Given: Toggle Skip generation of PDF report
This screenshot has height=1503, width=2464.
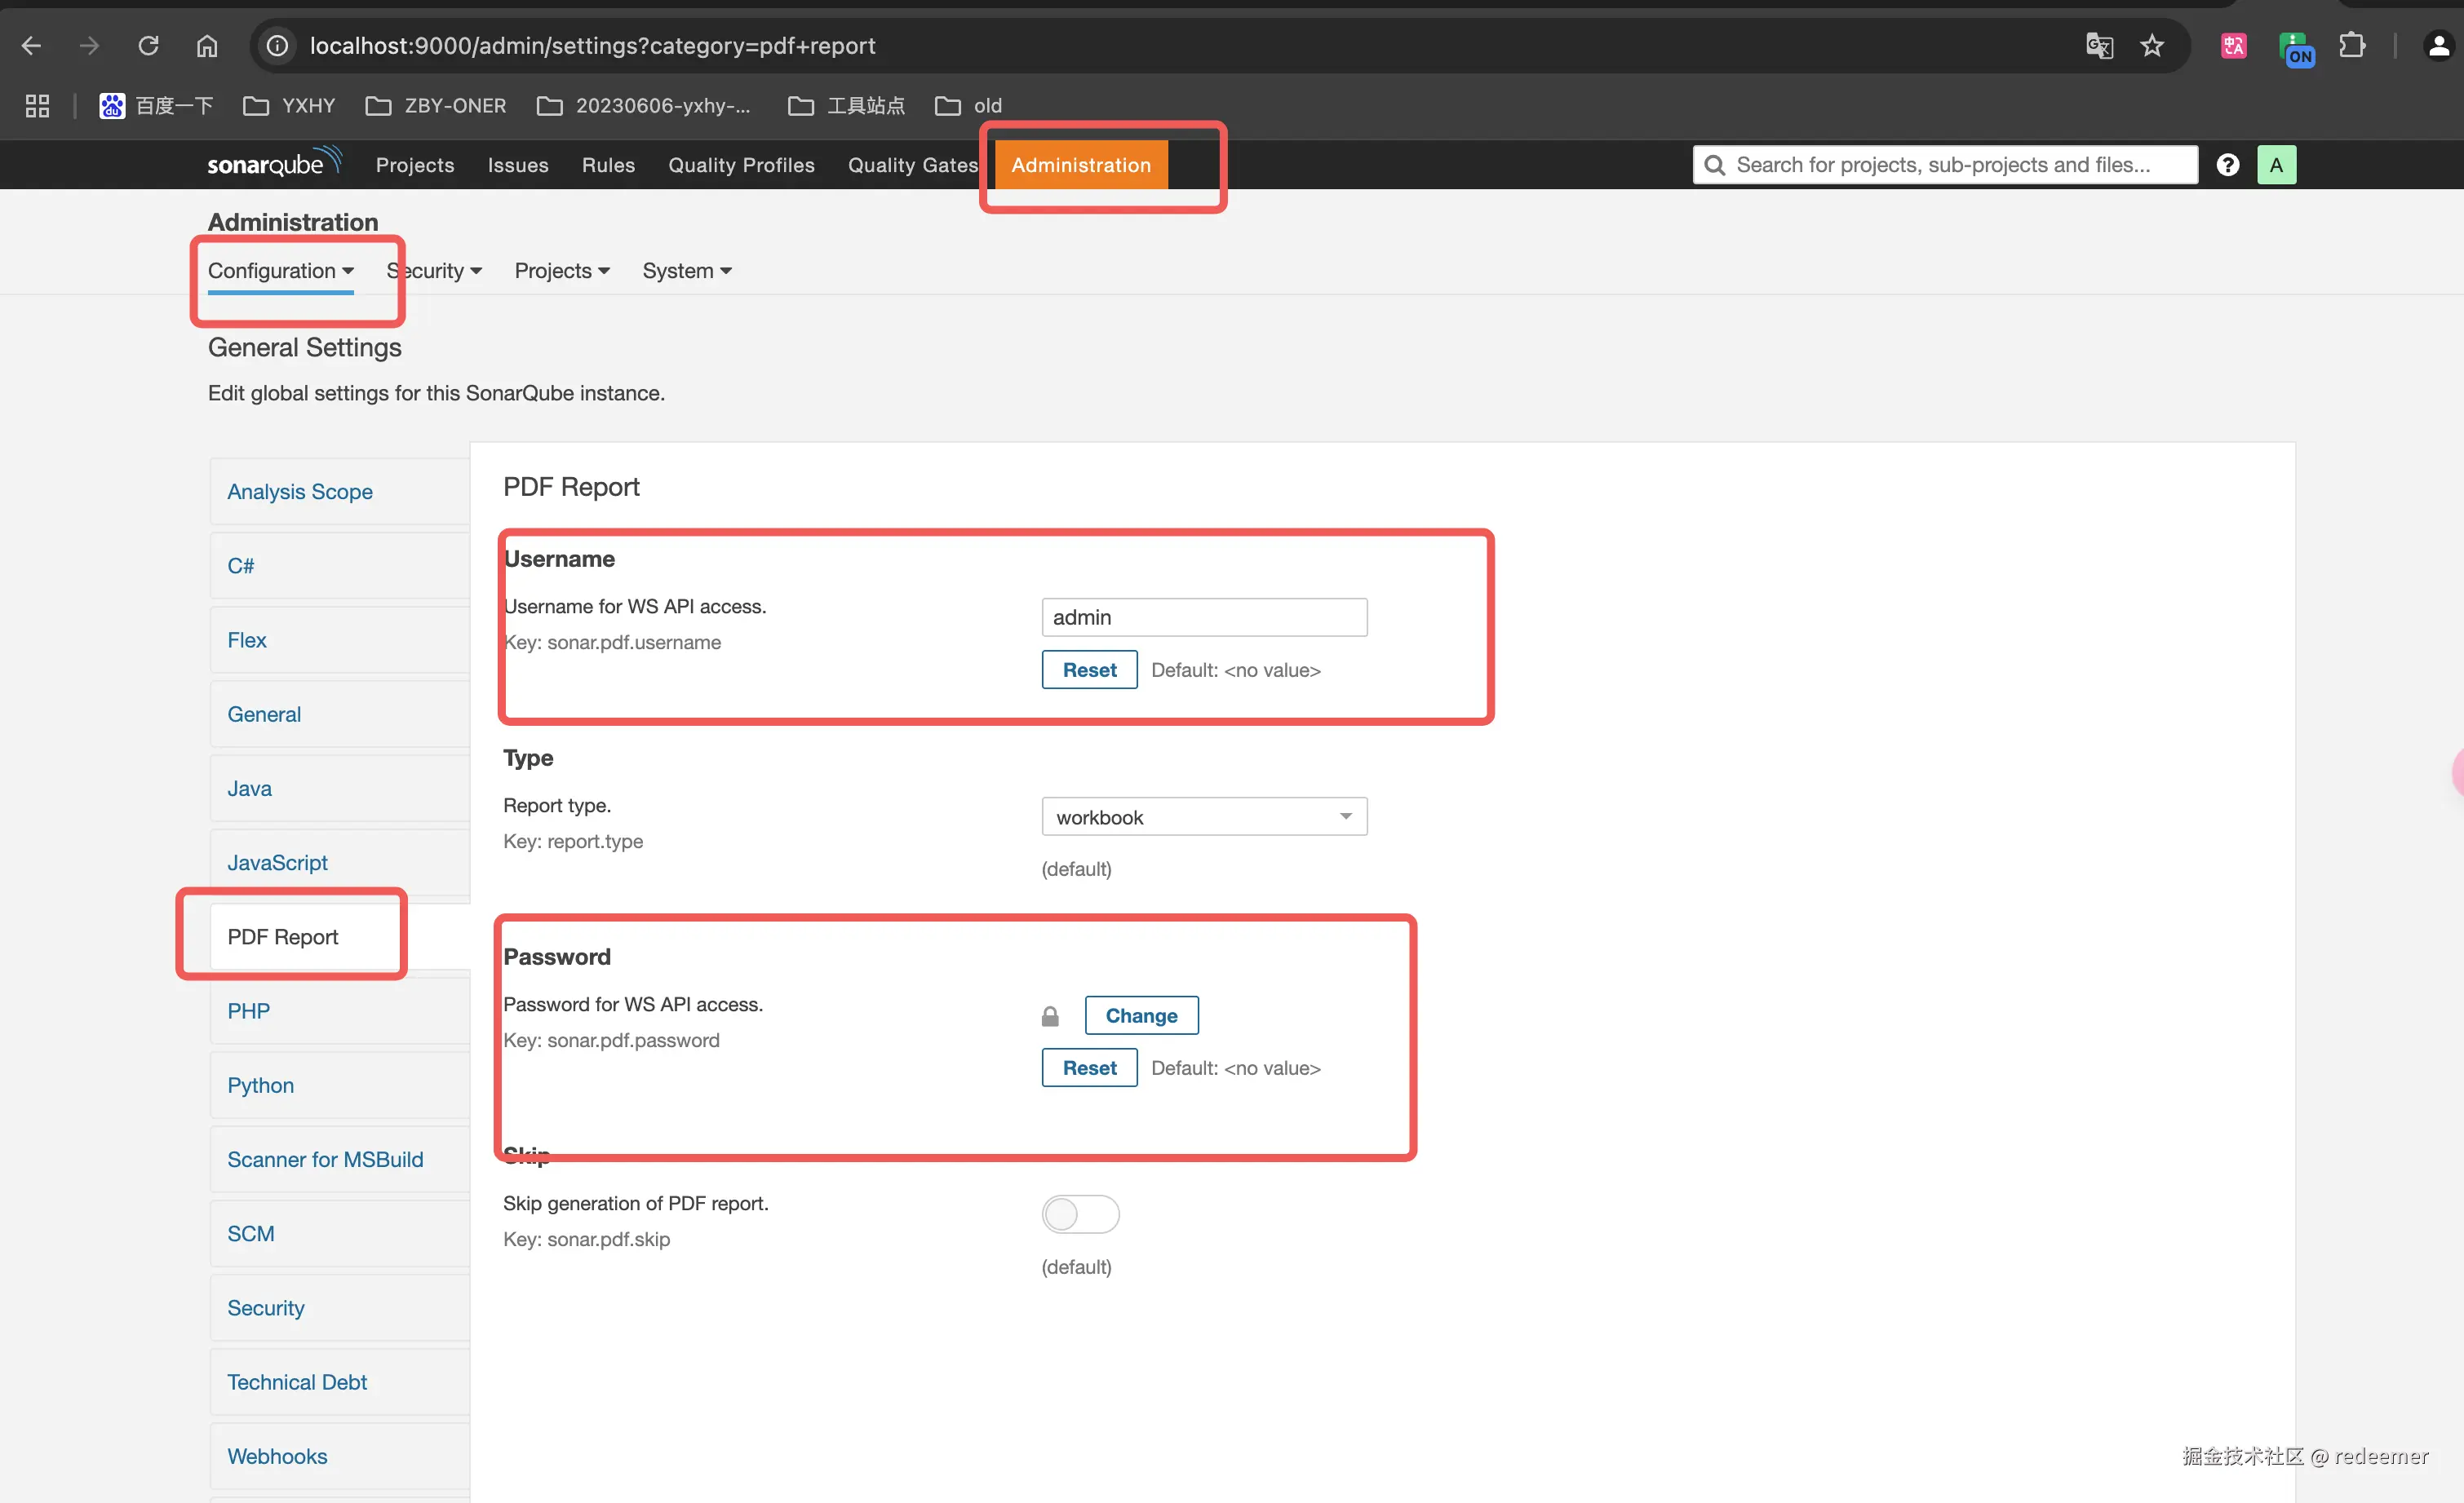Looking at the screenshot, I should tap(1080, 1214).
